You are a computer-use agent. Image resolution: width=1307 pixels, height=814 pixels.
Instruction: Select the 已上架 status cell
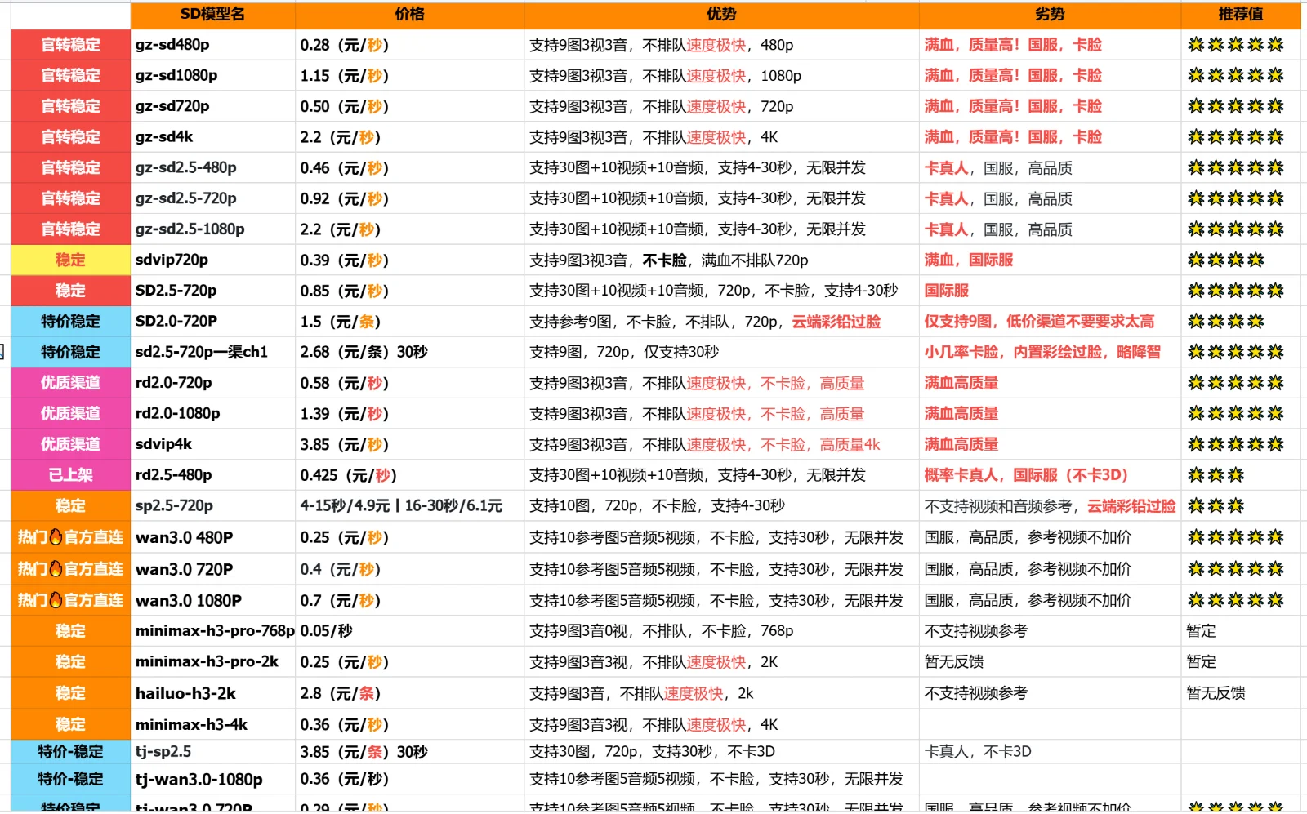pos(71,475)
